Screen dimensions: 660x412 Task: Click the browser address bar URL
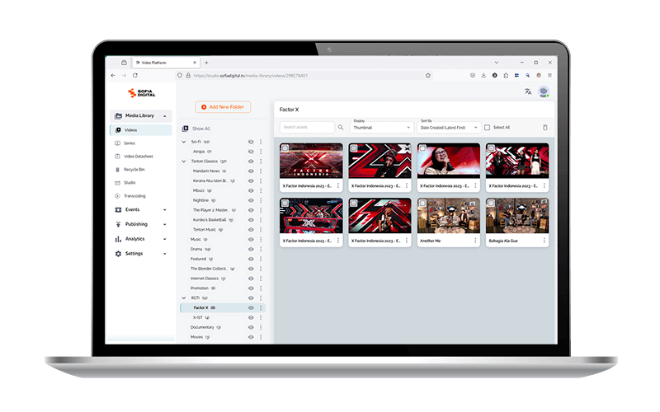[251, 76]
